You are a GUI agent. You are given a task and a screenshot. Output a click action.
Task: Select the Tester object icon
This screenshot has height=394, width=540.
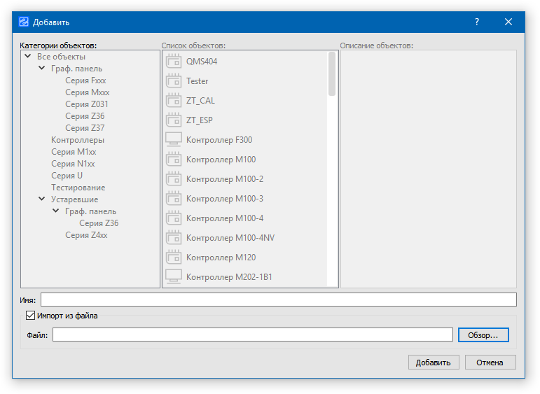(x=173, y=81)
